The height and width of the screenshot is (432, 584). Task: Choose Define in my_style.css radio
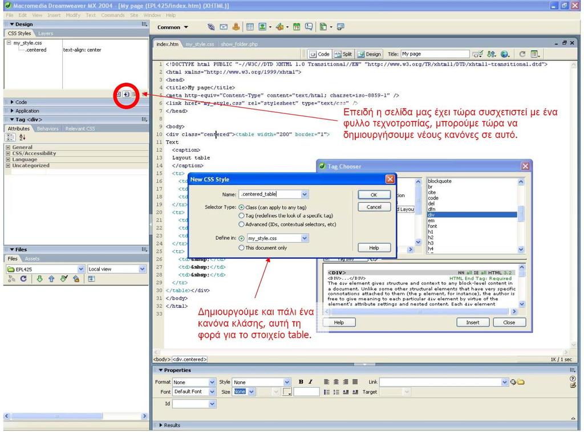(241, 238)
